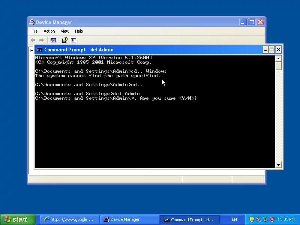Click 'The system cannot find the path specified.' line
This screenshot has height=225, width=300.
click(98, 76)
